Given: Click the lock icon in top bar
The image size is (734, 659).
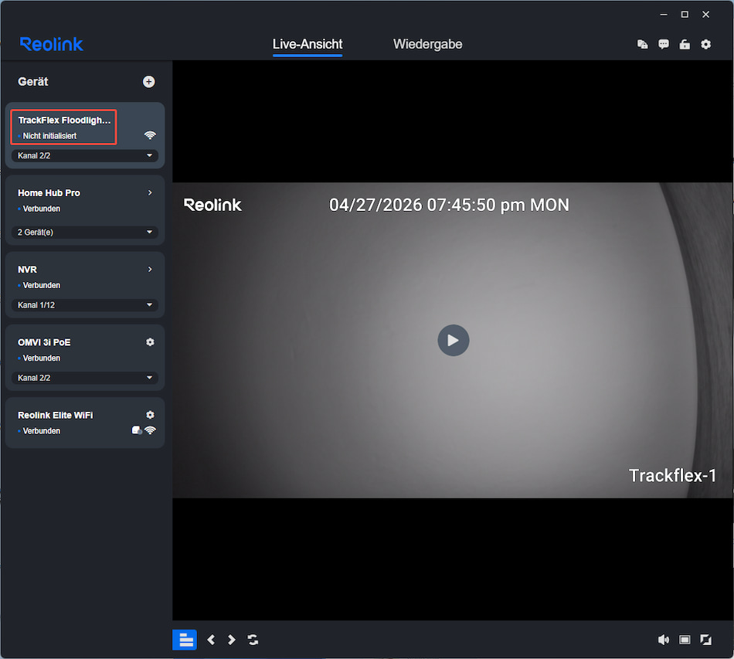Looking at the screenshot, I should pos(685,45).
